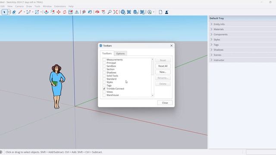Click the Close button in Toolbars dialog
The height and width of the screenshot is (155, 276).
click(x=165, y=103)
